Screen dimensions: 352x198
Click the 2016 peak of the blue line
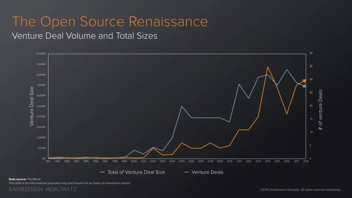(287, 69)
